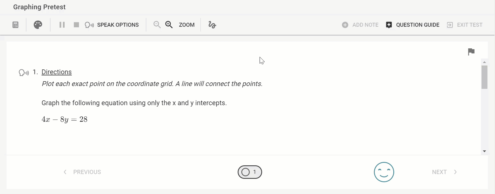
Task: Zoom out with the minus magnifier
Action: coord(157,25)
